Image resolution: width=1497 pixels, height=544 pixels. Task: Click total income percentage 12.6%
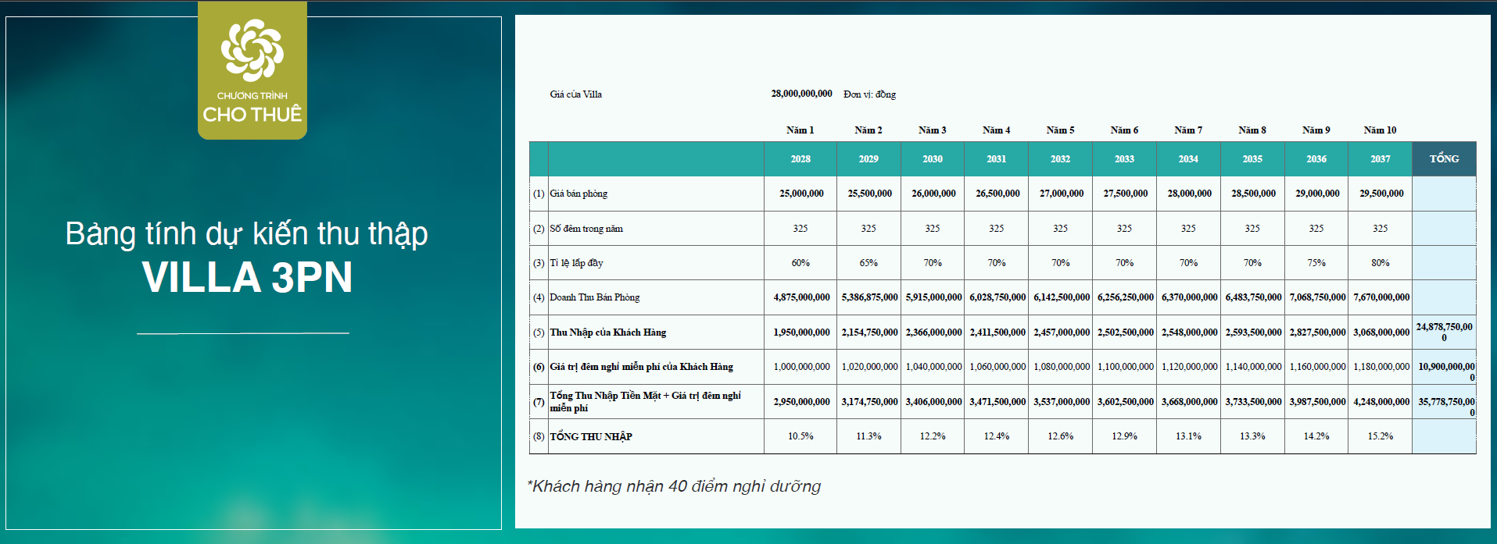point(1060,436)
